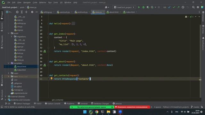Start debugging with the bug icon

143,7
